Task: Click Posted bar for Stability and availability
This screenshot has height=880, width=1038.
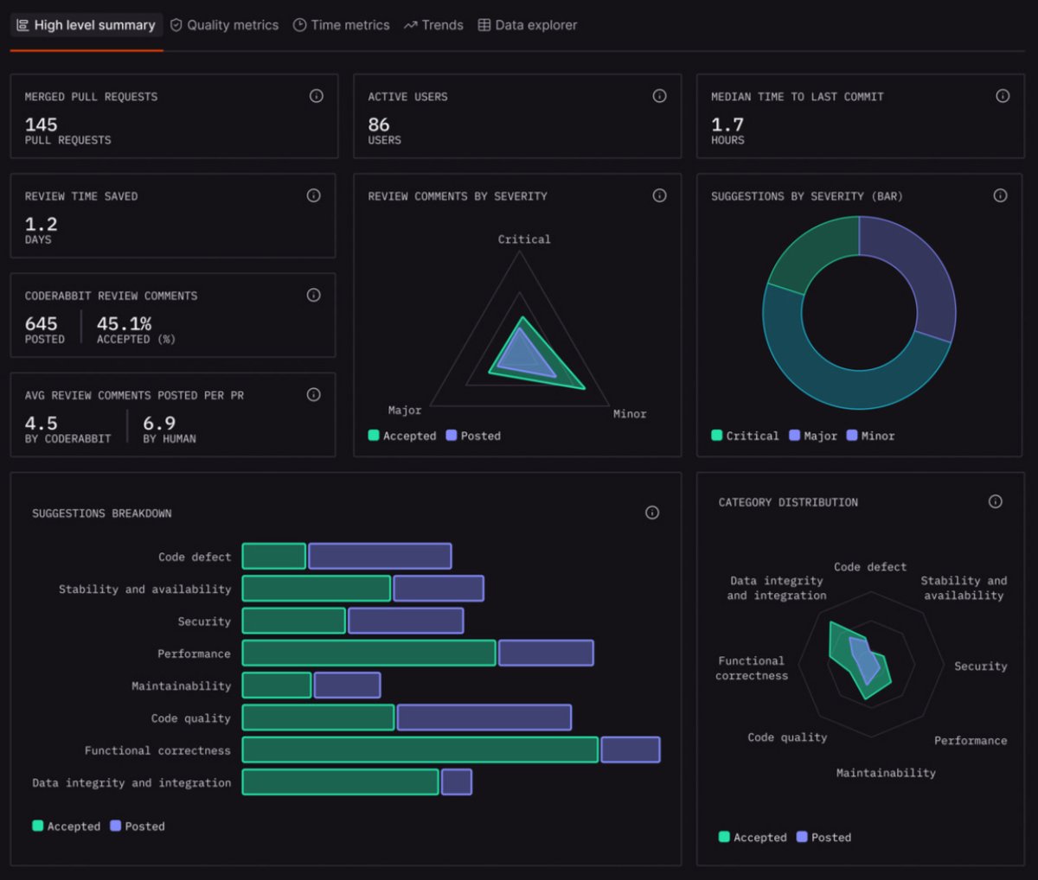Action: tap(439, 589)
